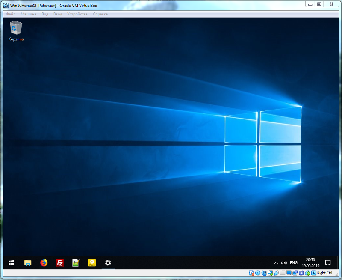Viewport: 342px width, 280px height.
Task: Click the Right Ctrl host key label
Action: [x=324, y=273]
